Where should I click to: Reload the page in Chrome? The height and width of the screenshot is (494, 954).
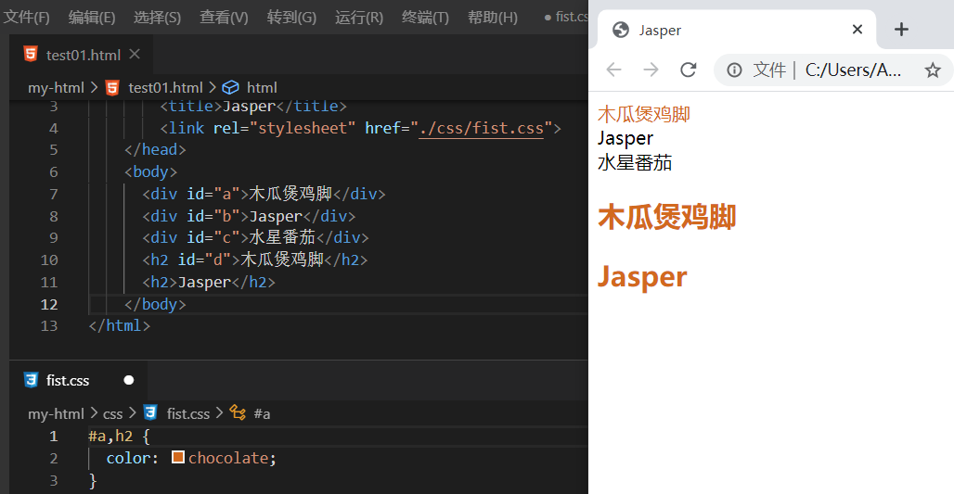[x=689, y=70]
